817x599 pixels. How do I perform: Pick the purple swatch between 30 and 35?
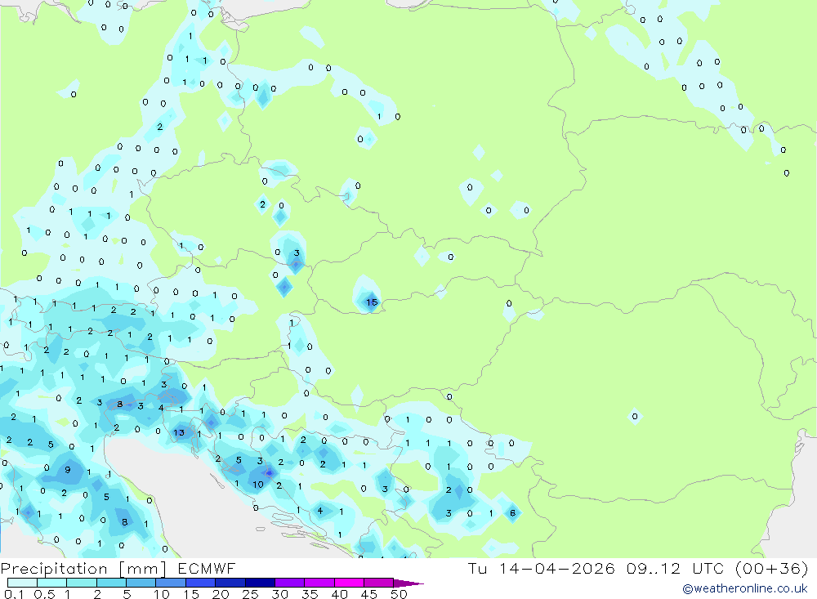click(x=289, y=583)
